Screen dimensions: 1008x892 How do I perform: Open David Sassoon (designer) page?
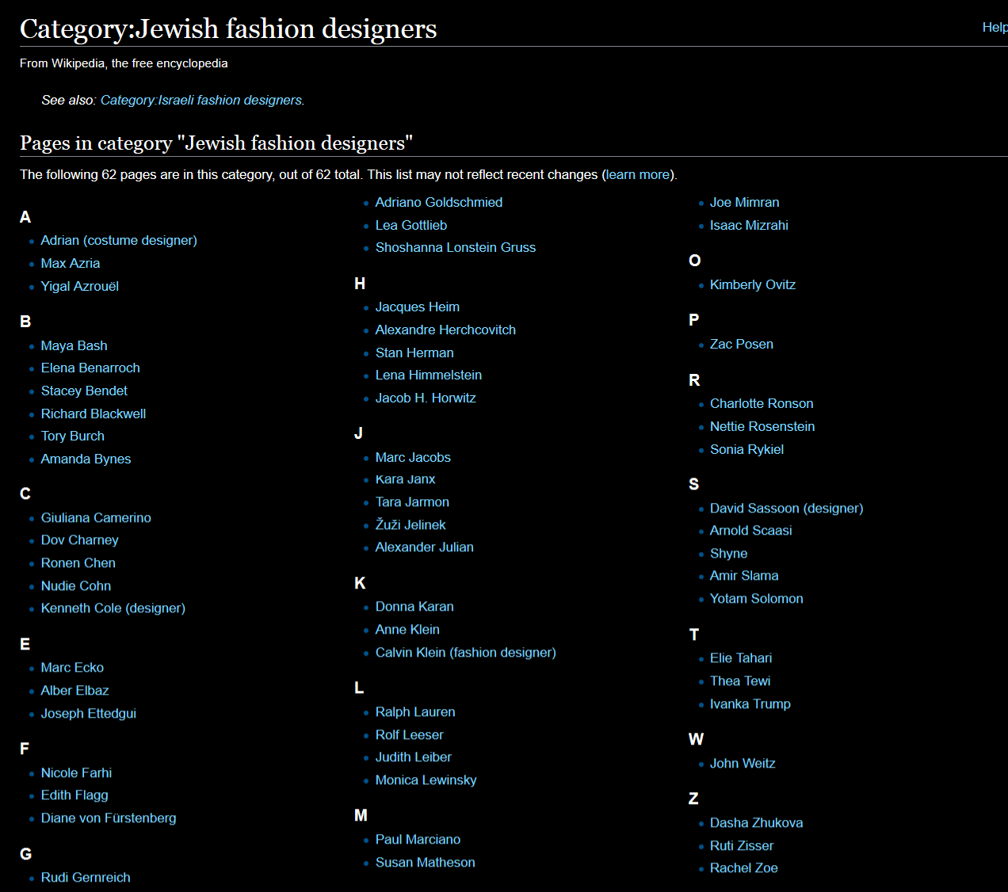coord(787,508)
